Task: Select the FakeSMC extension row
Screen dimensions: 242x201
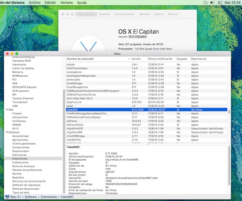Action: click(146, 110)
